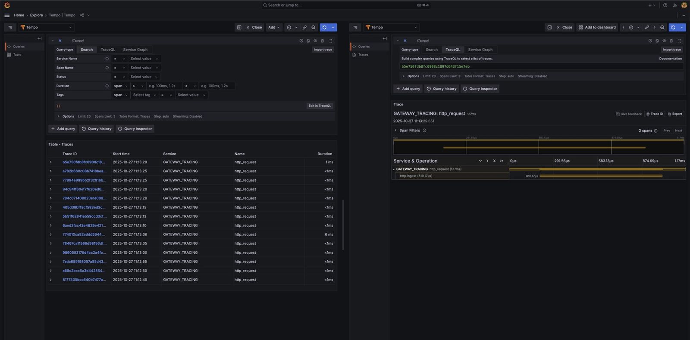Collapse the left pane outline sidebar arrow

39,38
